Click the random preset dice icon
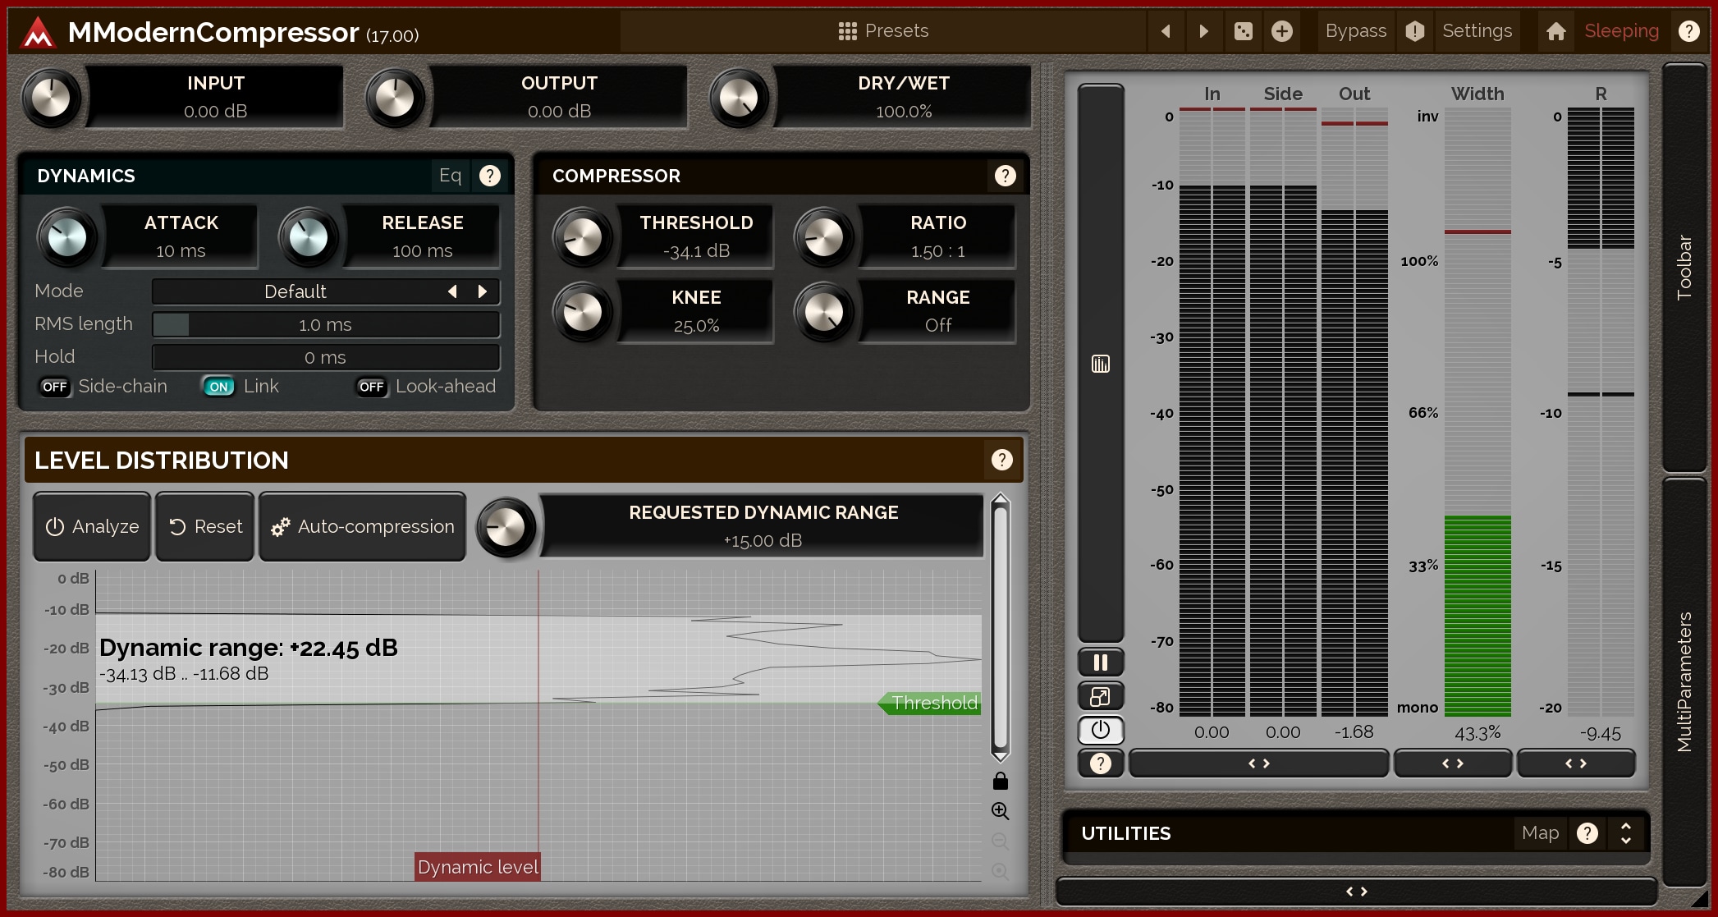Viewport: 1718px width, 917px height. 1243,31
